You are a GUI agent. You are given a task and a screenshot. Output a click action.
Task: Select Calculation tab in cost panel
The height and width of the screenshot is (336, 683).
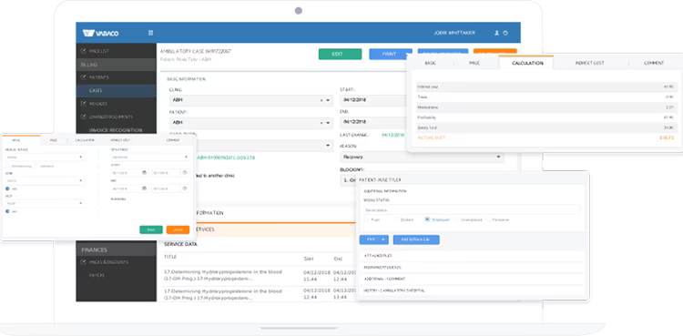point(527,63)
